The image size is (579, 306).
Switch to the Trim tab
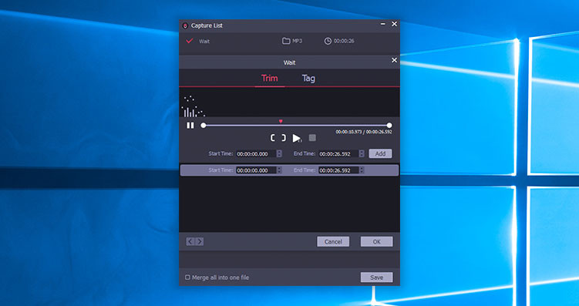tap(270, 79)
